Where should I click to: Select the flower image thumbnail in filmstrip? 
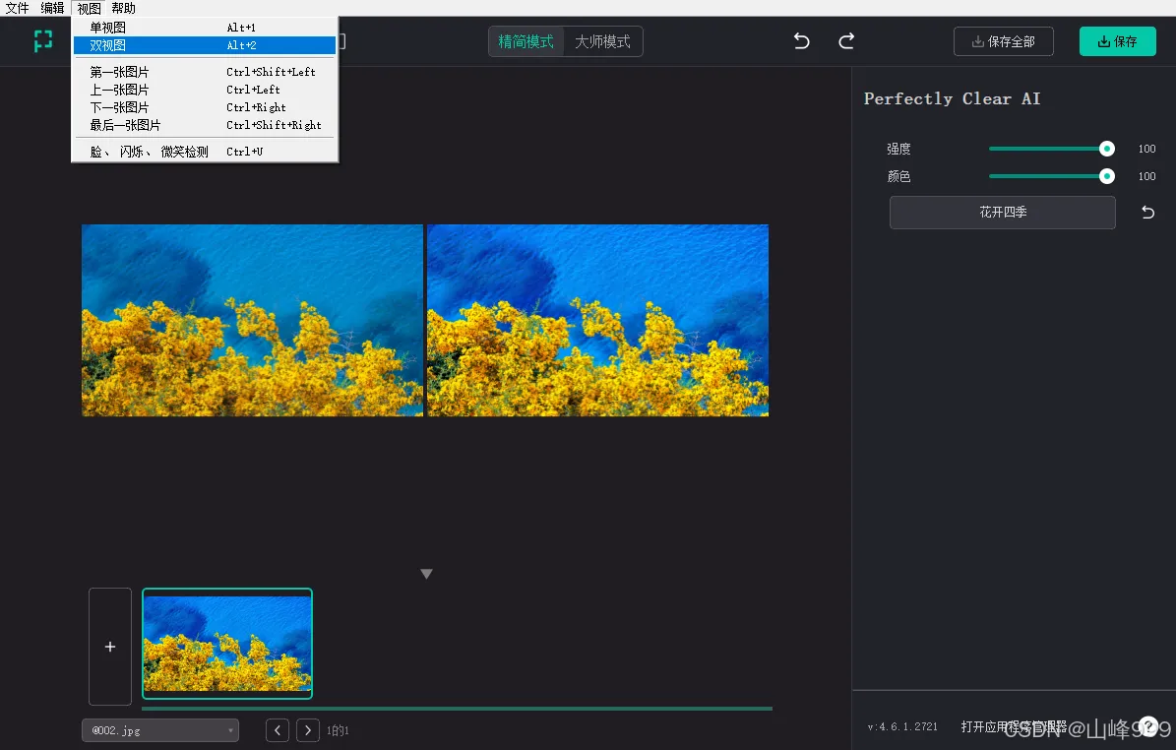pos(227,644)
